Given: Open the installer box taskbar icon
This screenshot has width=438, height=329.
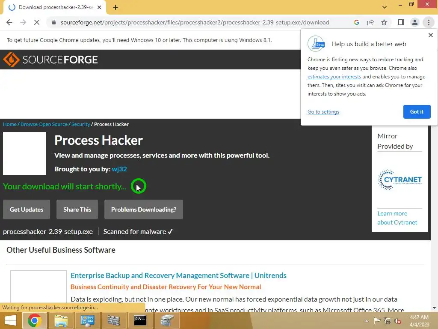Looking at the screenshot, I should coord(167,320).
